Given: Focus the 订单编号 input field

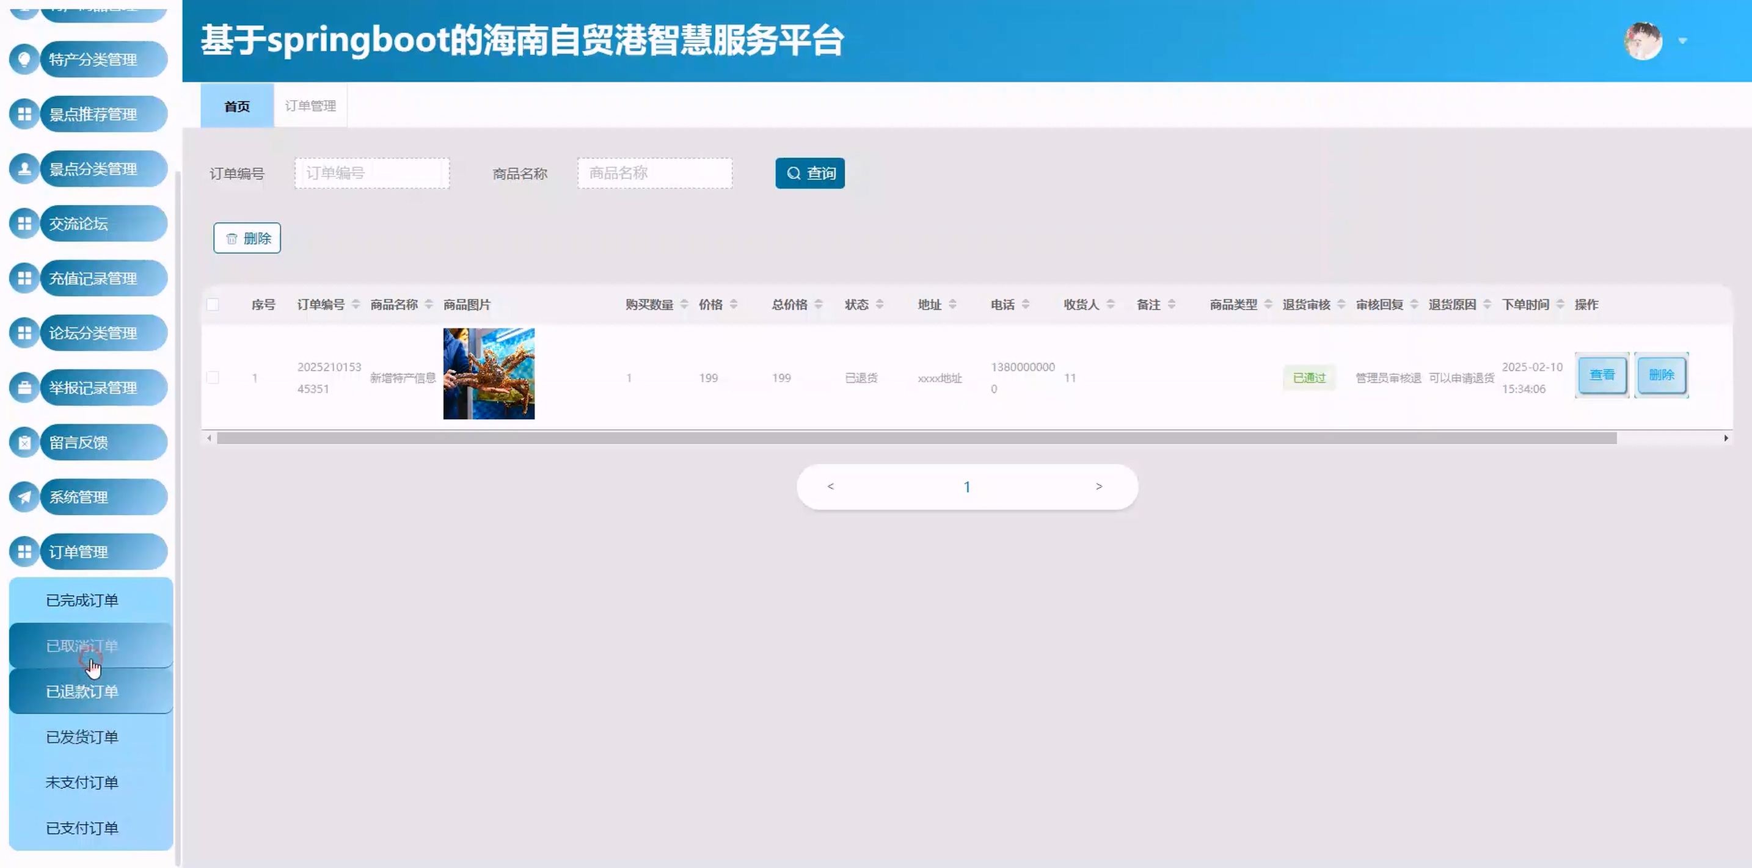Looking at the screenshot, I should 372,173.
